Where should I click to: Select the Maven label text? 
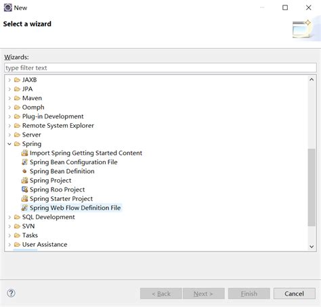[32, 98]
